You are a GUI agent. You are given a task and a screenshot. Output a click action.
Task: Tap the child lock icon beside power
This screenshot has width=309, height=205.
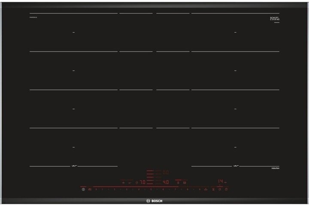pos(90,189)
